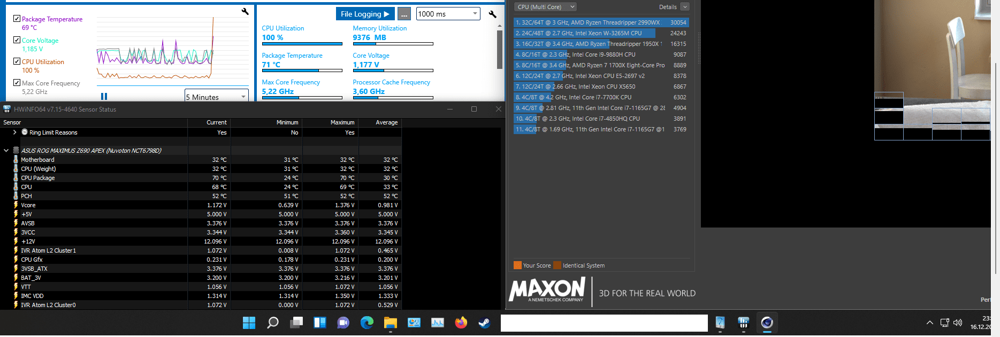Expand the Details dropdown in Cinebench
This screenshot has height=337, width=1000.
tap(685, 7)
